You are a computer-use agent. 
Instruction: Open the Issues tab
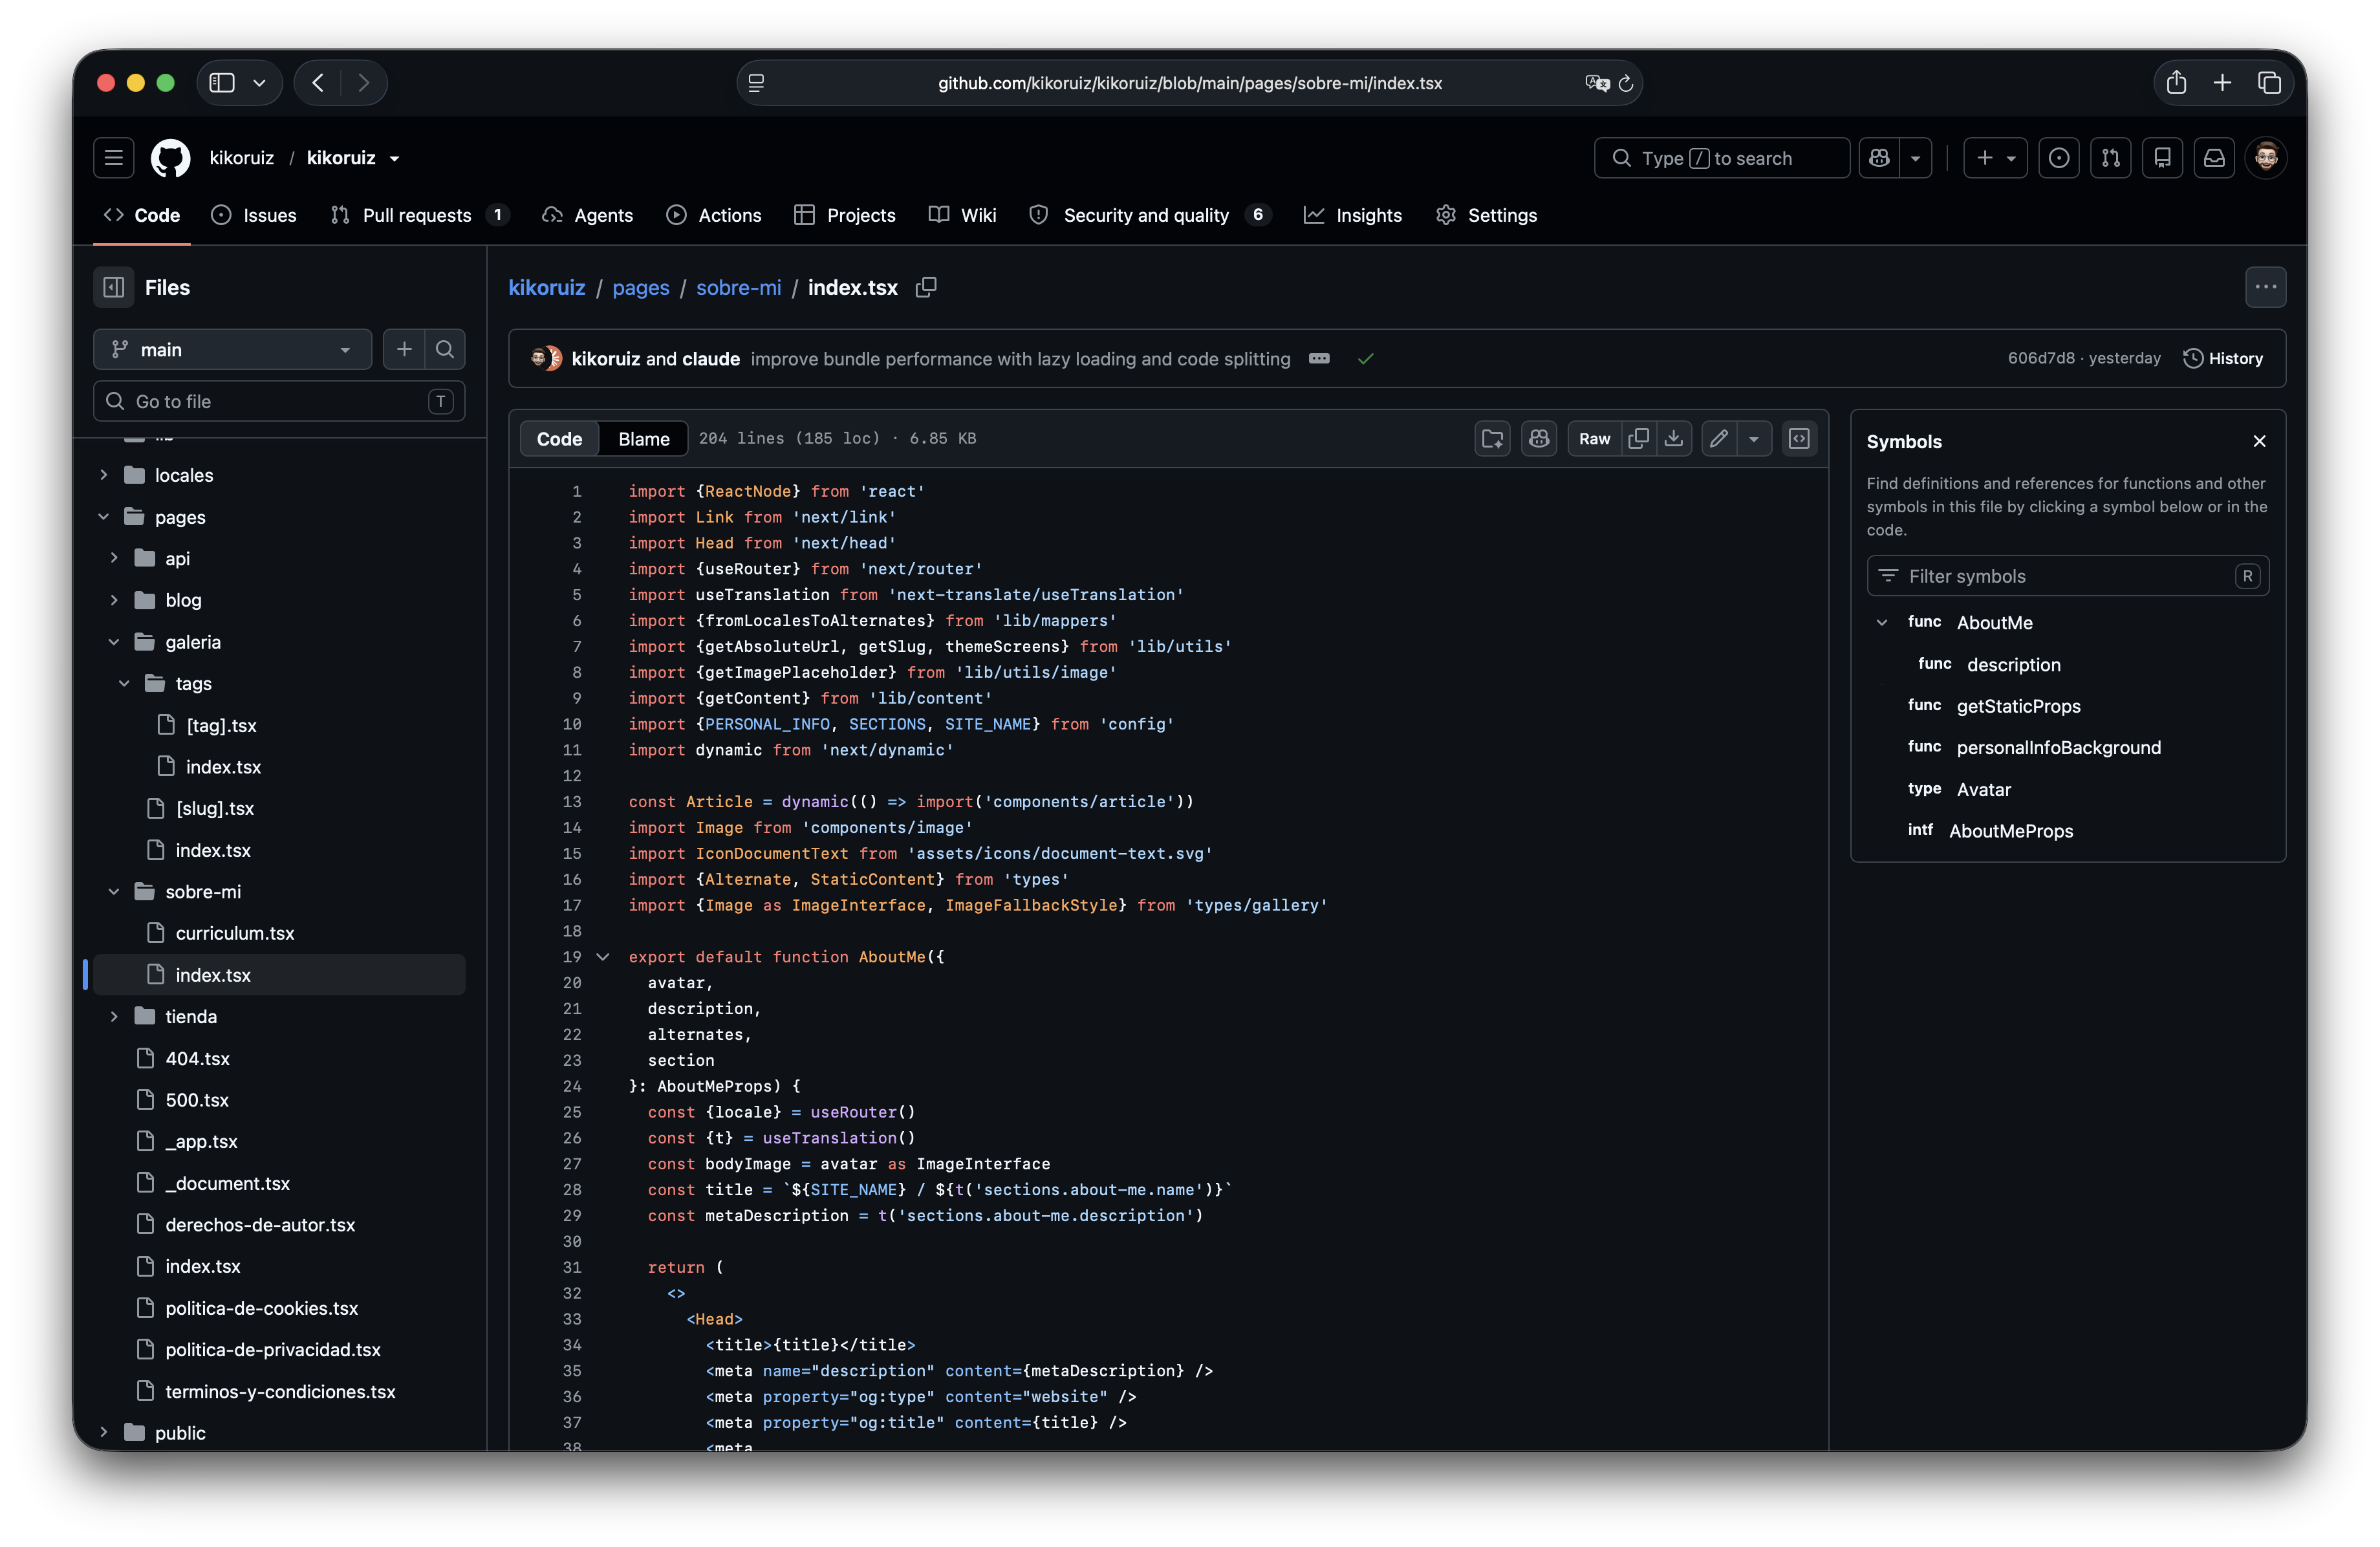coord(254,215)
